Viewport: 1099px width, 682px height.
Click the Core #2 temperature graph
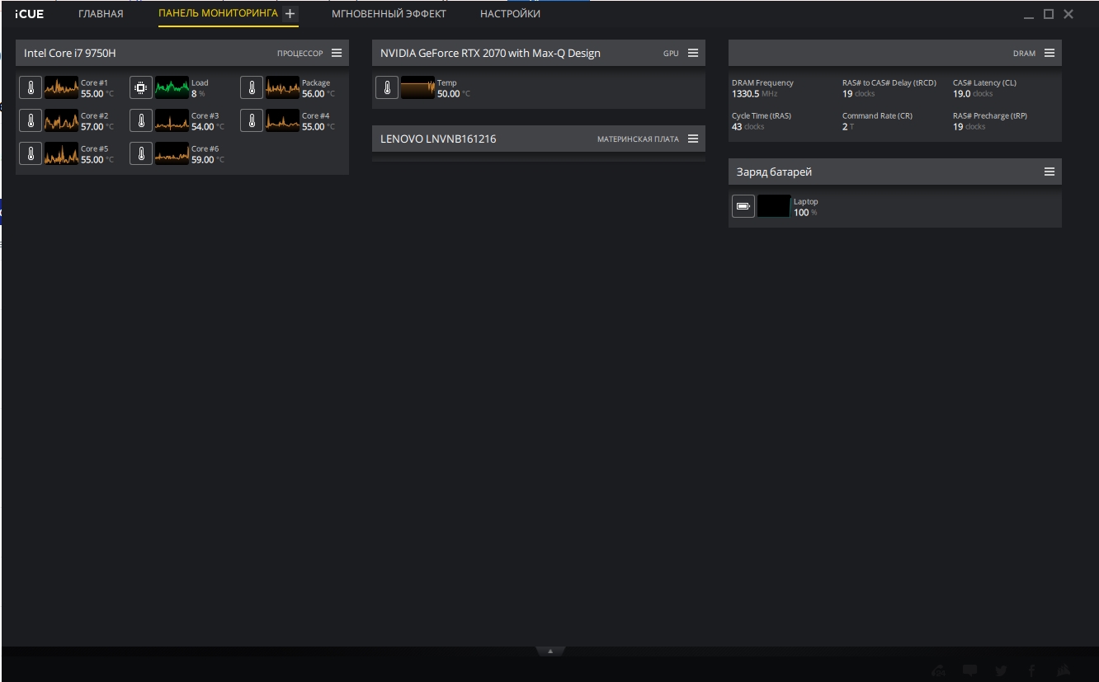tap(61, 120)
